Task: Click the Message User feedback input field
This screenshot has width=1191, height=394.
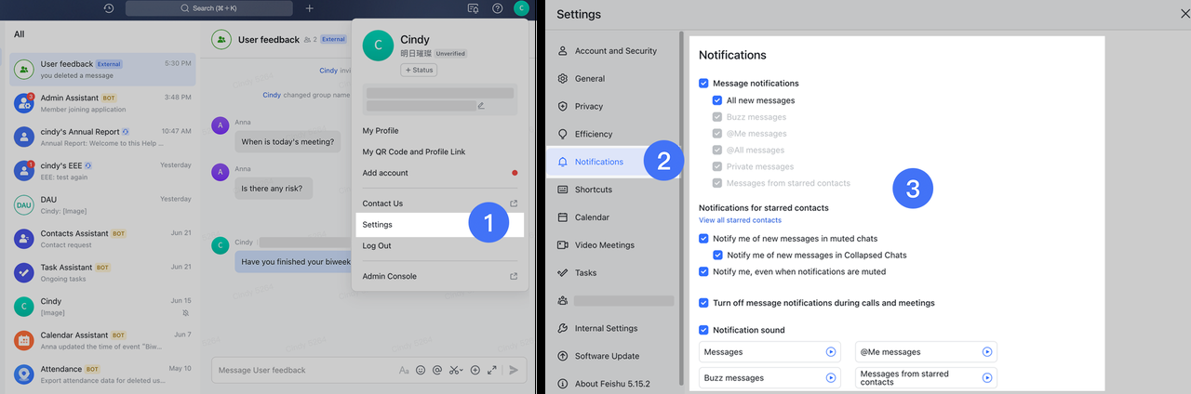Action: pyautogui.click(x=298, y=370)
